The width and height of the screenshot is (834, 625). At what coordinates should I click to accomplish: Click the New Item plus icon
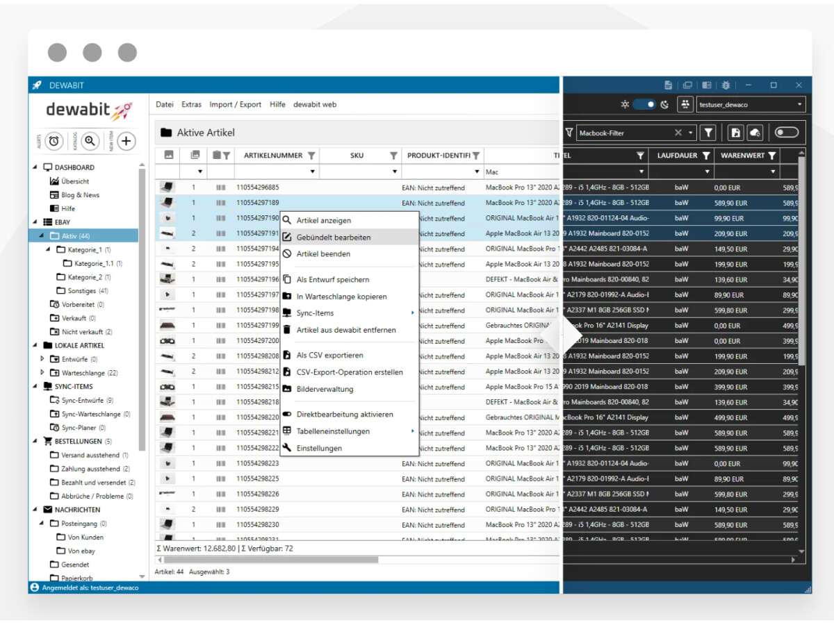(126, 141)
